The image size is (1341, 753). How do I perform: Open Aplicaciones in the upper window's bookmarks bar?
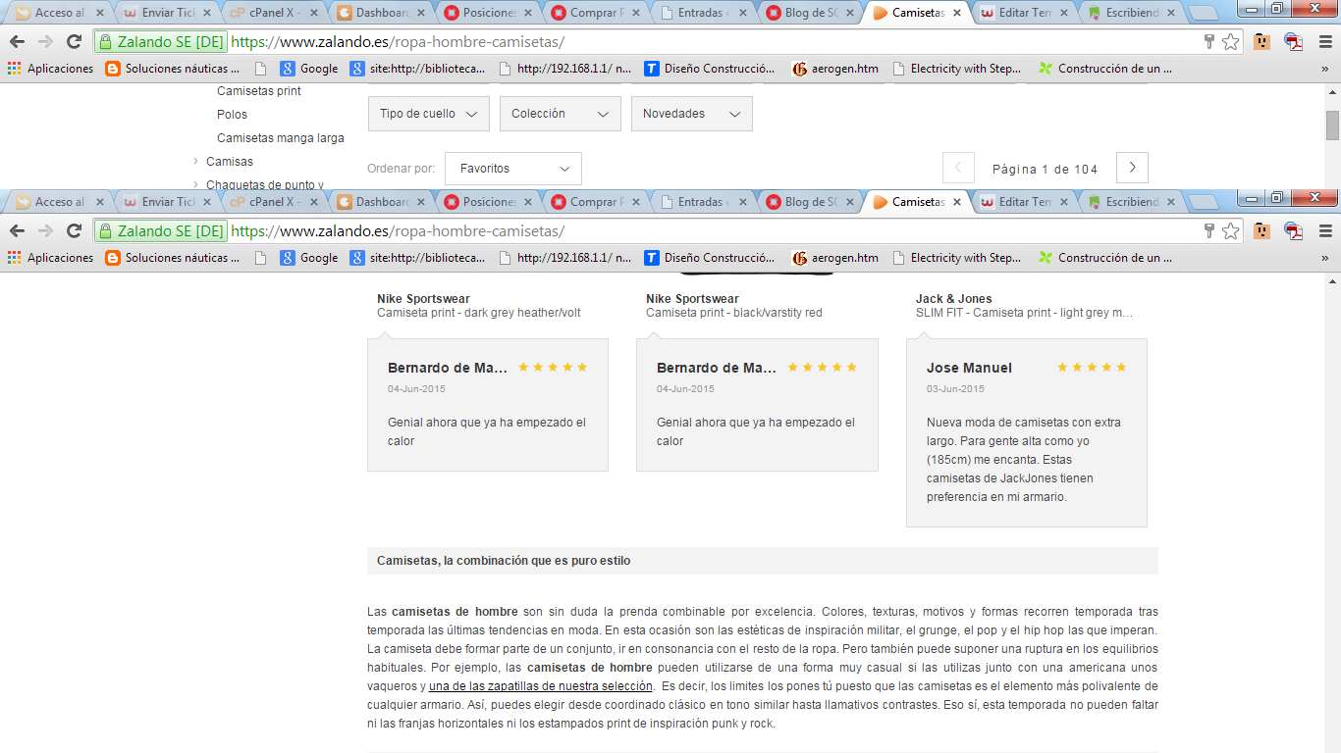coord(51,69)
